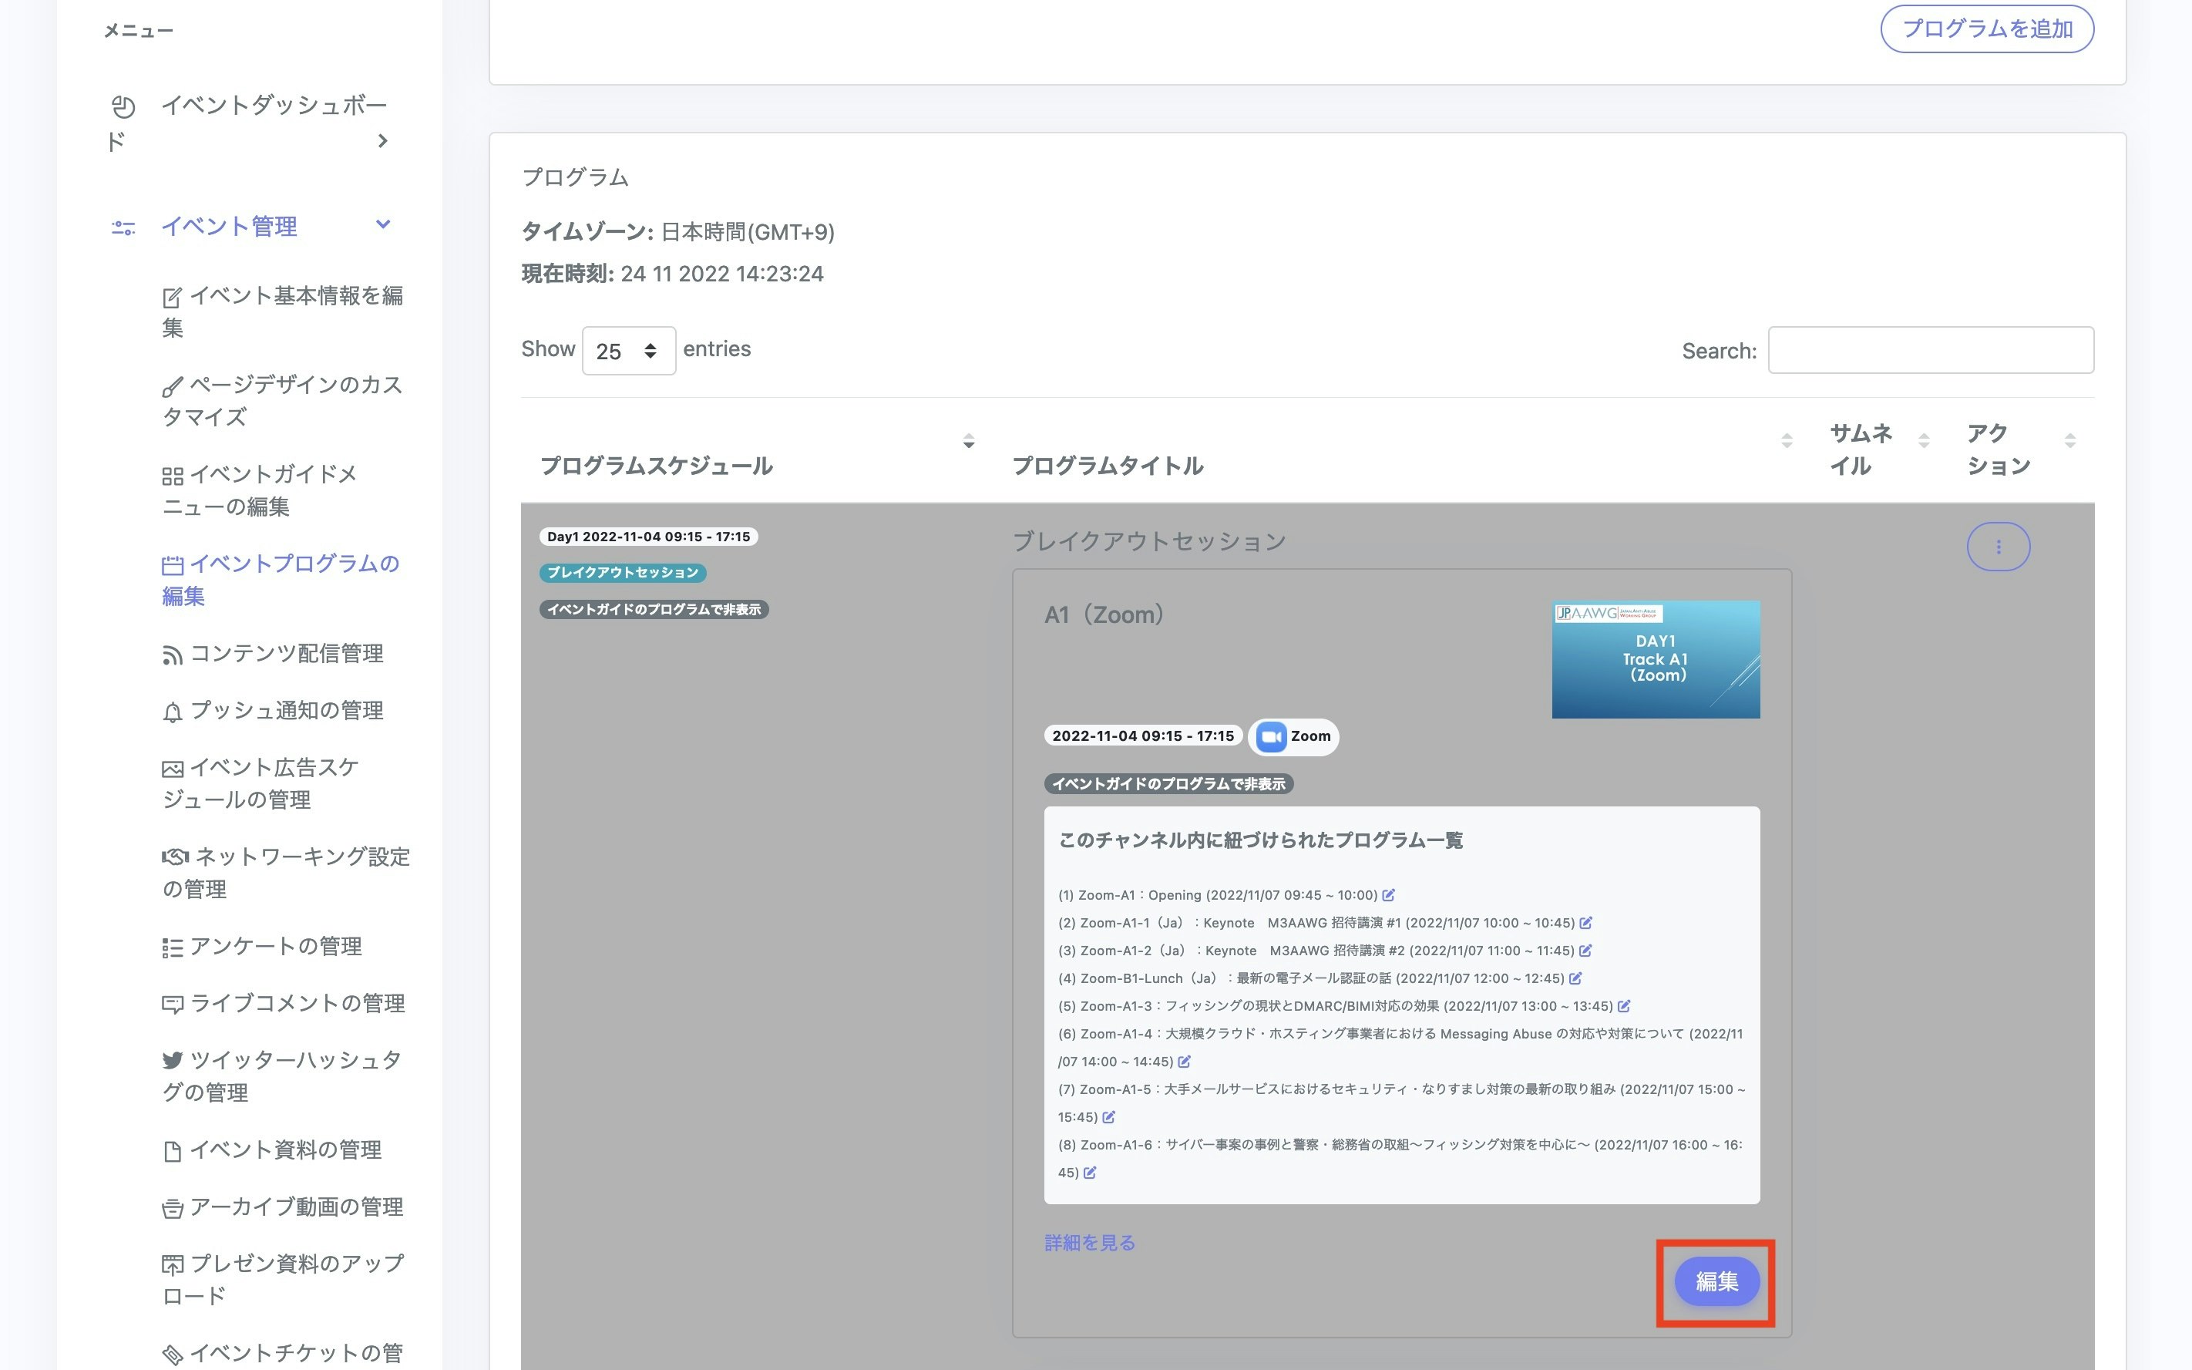Open プッシュ通知の管理 menu item
2192x1370 pixels.
286,710
